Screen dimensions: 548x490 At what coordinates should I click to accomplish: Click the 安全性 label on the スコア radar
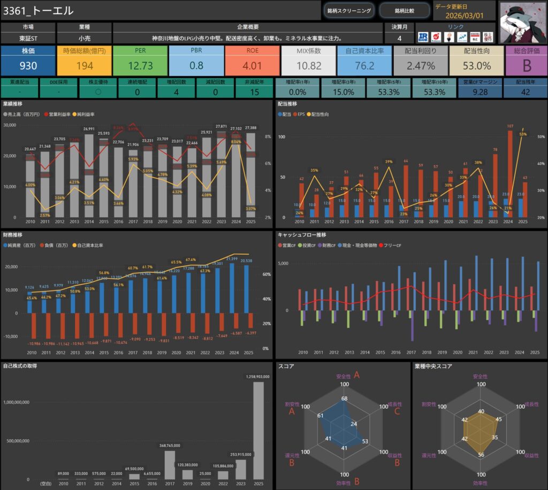(344, 376)
